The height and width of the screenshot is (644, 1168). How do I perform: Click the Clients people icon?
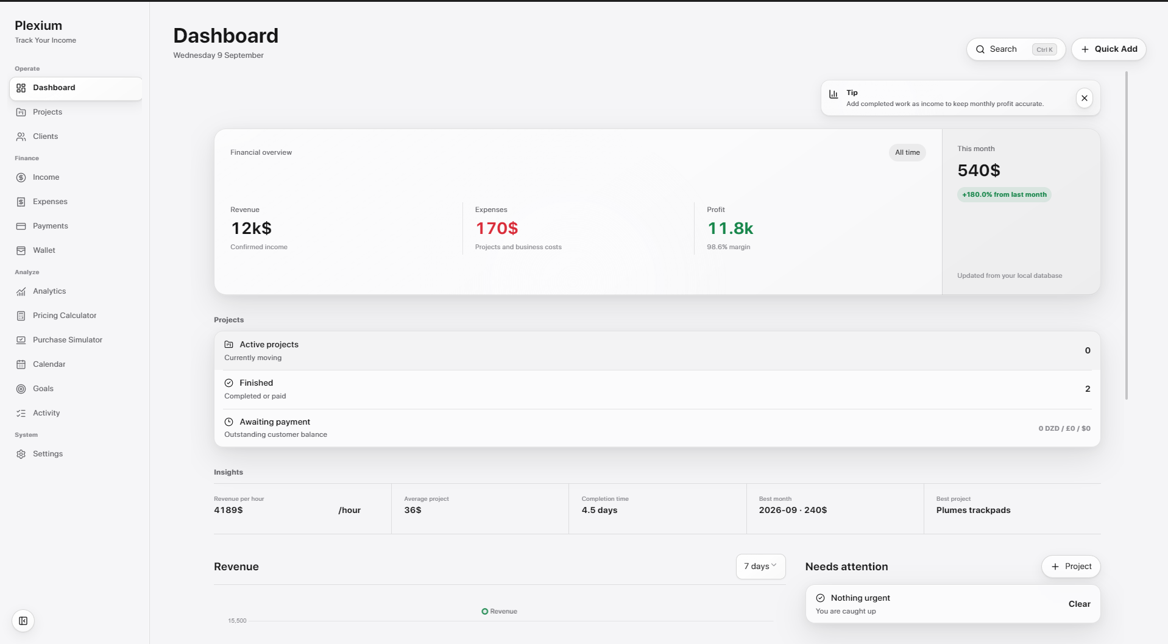21,136
